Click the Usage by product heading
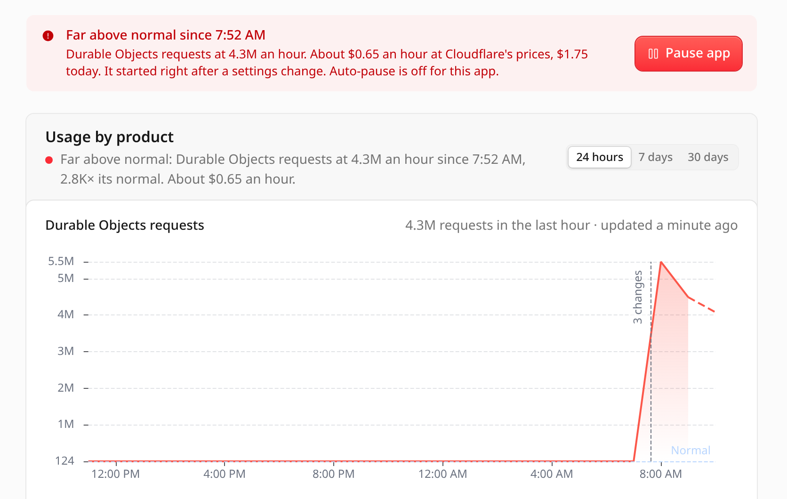787x499 pixels. pyautogui.click(x=109, y=137)
